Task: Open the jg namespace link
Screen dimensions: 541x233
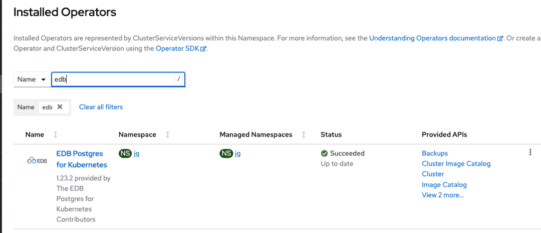Action: tap(137, 153)
